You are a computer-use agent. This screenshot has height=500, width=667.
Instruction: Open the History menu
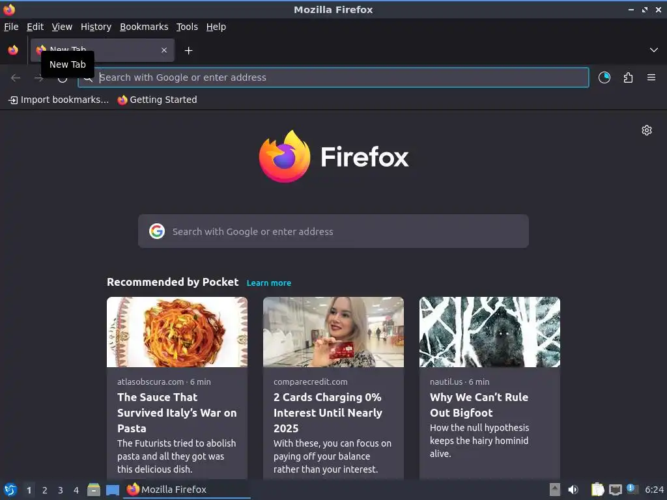96,27
